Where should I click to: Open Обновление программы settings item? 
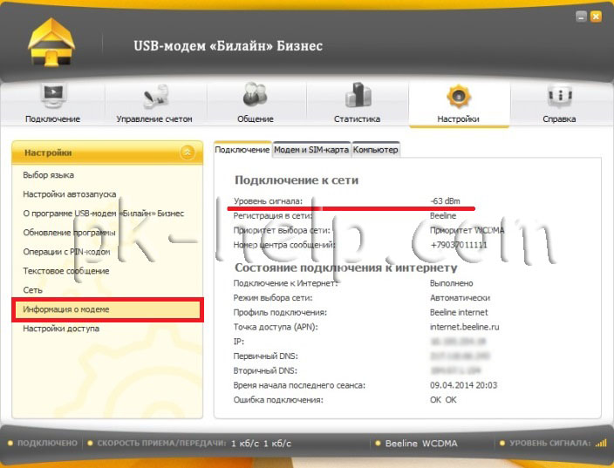pyautogui.click(x=69, y=233)
